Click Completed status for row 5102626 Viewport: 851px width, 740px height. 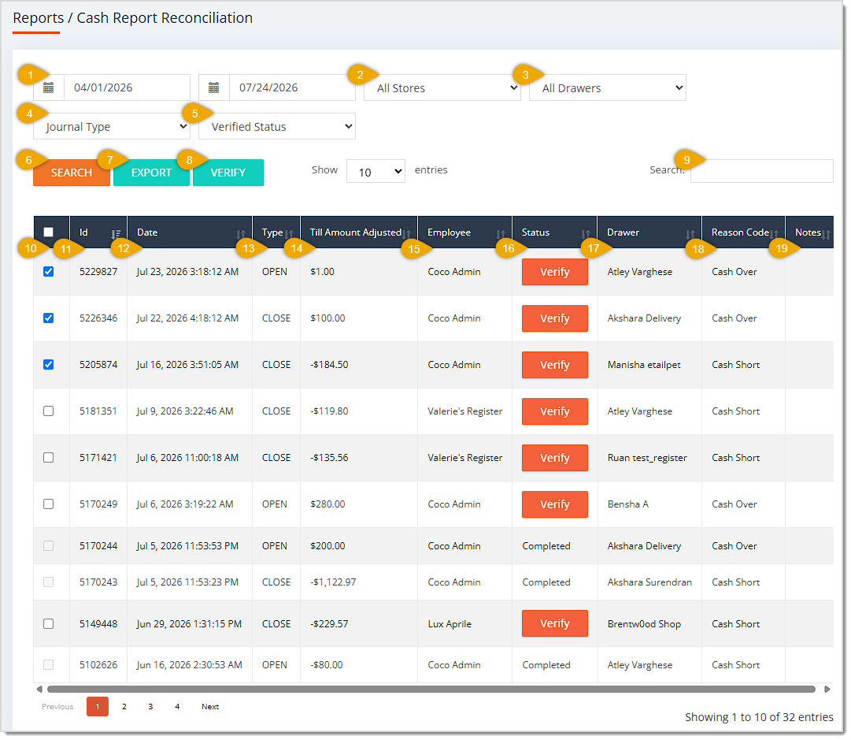click(x=546, y=665)
